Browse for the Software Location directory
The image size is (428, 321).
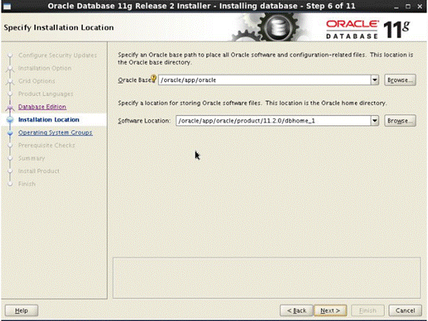[400, 121]
